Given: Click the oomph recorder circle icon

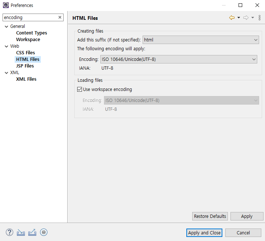Looking at the screenshot, I should click(x=44, y=233).
